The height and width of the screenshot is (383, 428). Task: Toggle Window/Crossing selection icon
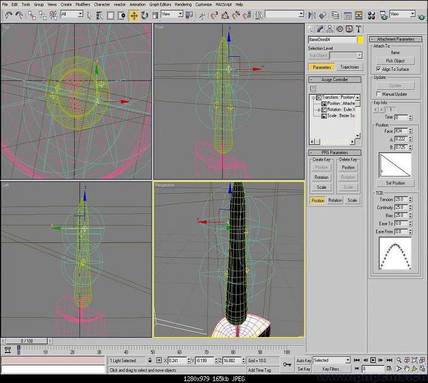(x=121, y=15)
